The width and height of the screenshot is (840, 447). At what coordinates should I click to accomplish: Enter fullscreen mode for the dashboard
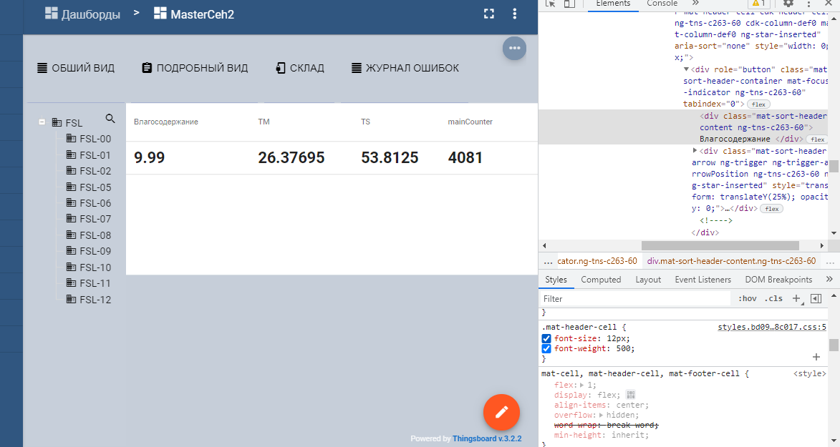tap(489, 13)
